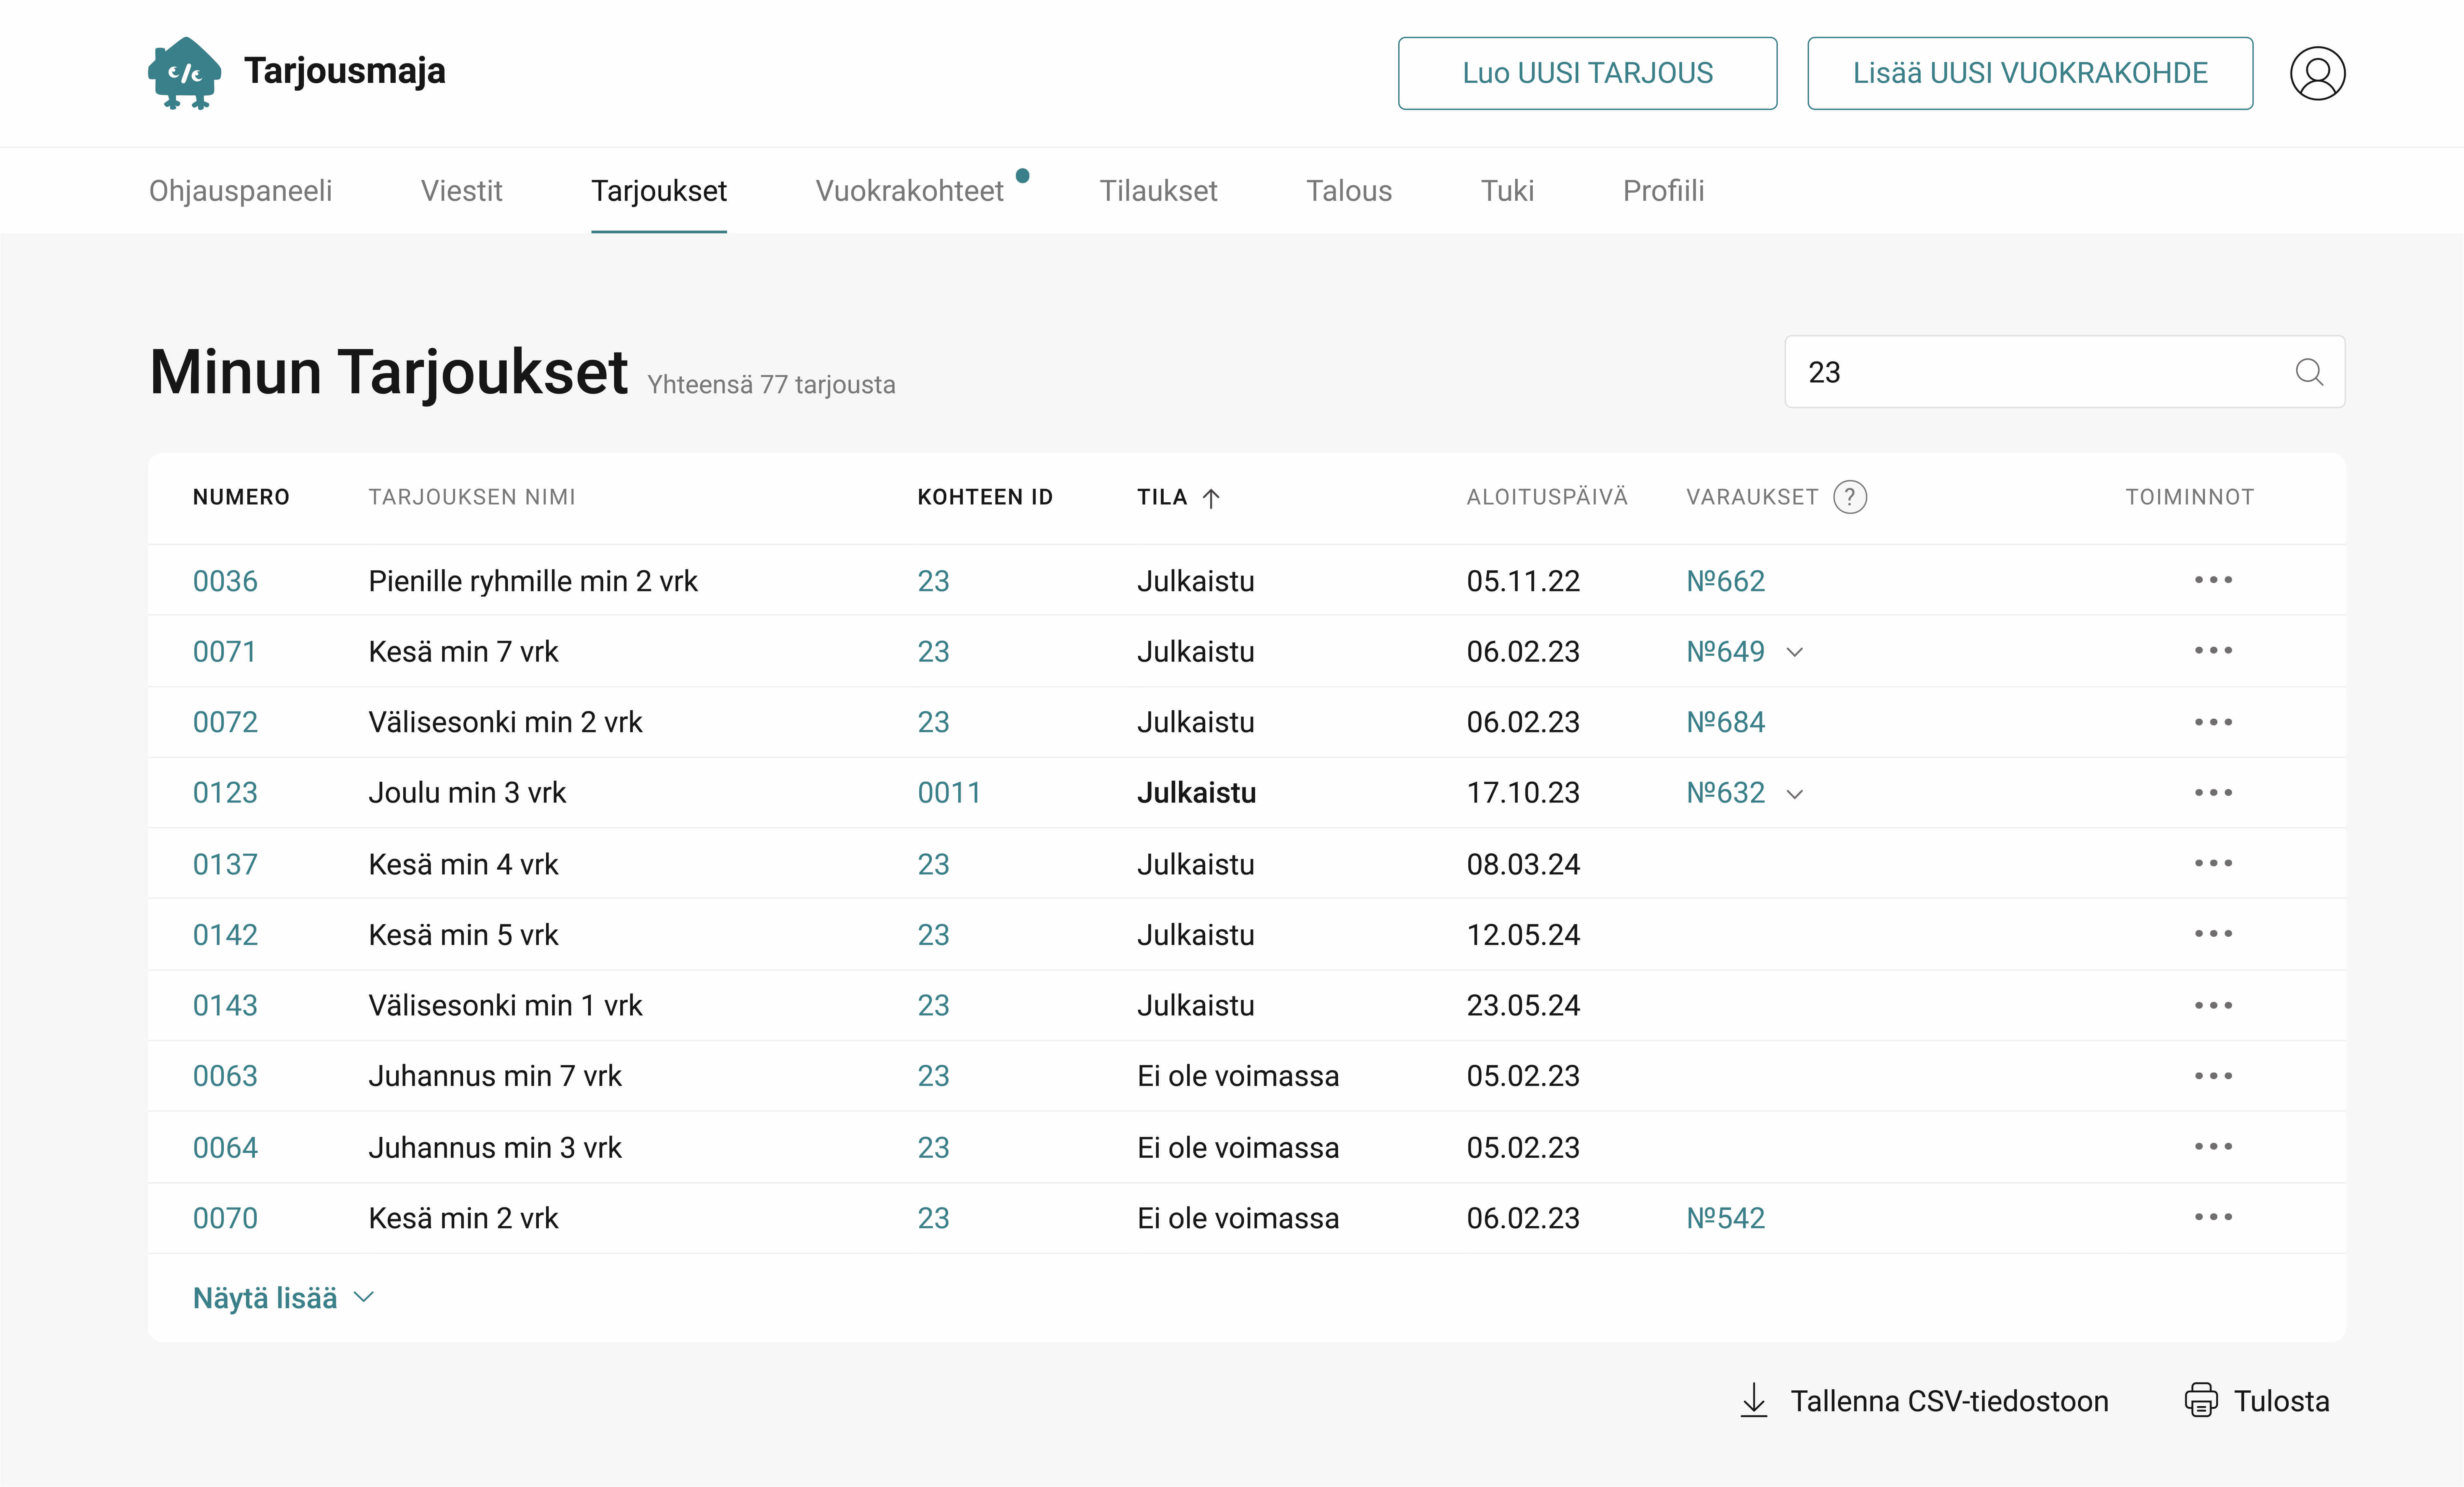Sort by the KOHTEEN ID column header
Screen dimensions: 2464x1487
pyautogui.click(x=985, y=497)
